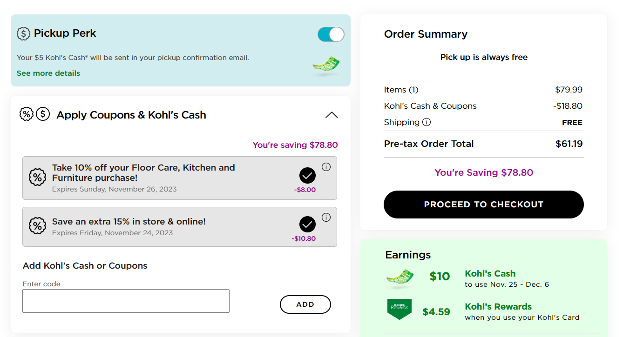Image resolution: width=623 pixels, height=337 pixels.
Task: Open info for the 10% Floor Care coupon
Action: [326, 167]
